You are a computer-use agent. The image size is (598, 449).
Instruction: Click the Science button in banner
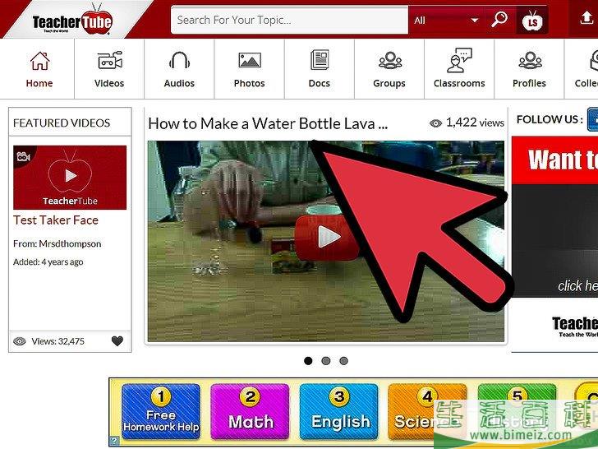pos(427,411)
